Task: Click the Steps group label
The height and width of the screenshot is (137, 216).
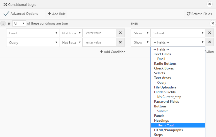Action: (x=158, y=135)
